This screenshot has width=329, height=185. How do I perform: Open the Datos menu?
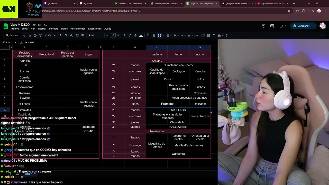click(64, 29)
